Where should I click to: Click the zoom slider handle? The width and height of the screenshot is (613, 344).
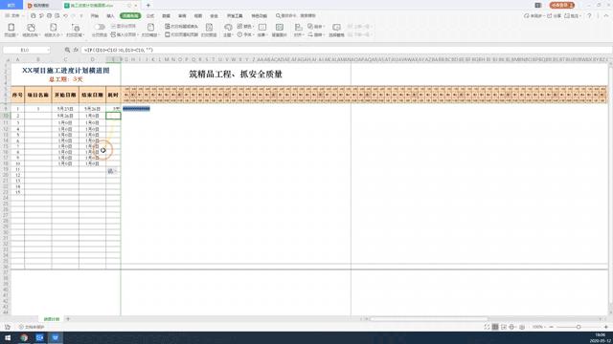579,327
